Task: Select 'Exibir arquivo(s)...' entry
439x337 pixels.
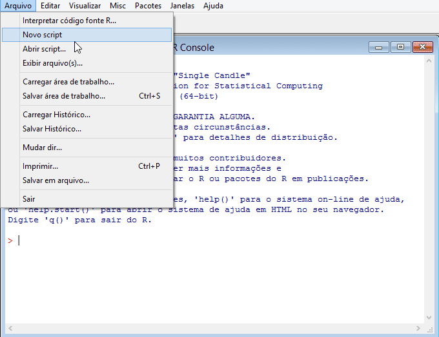Action: click(x=52, y=63)
